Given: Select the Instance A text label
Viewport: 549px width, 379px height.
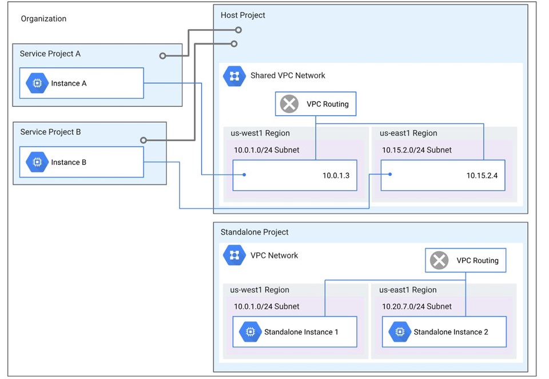Looking at the screenshot, I should (69, 83).
